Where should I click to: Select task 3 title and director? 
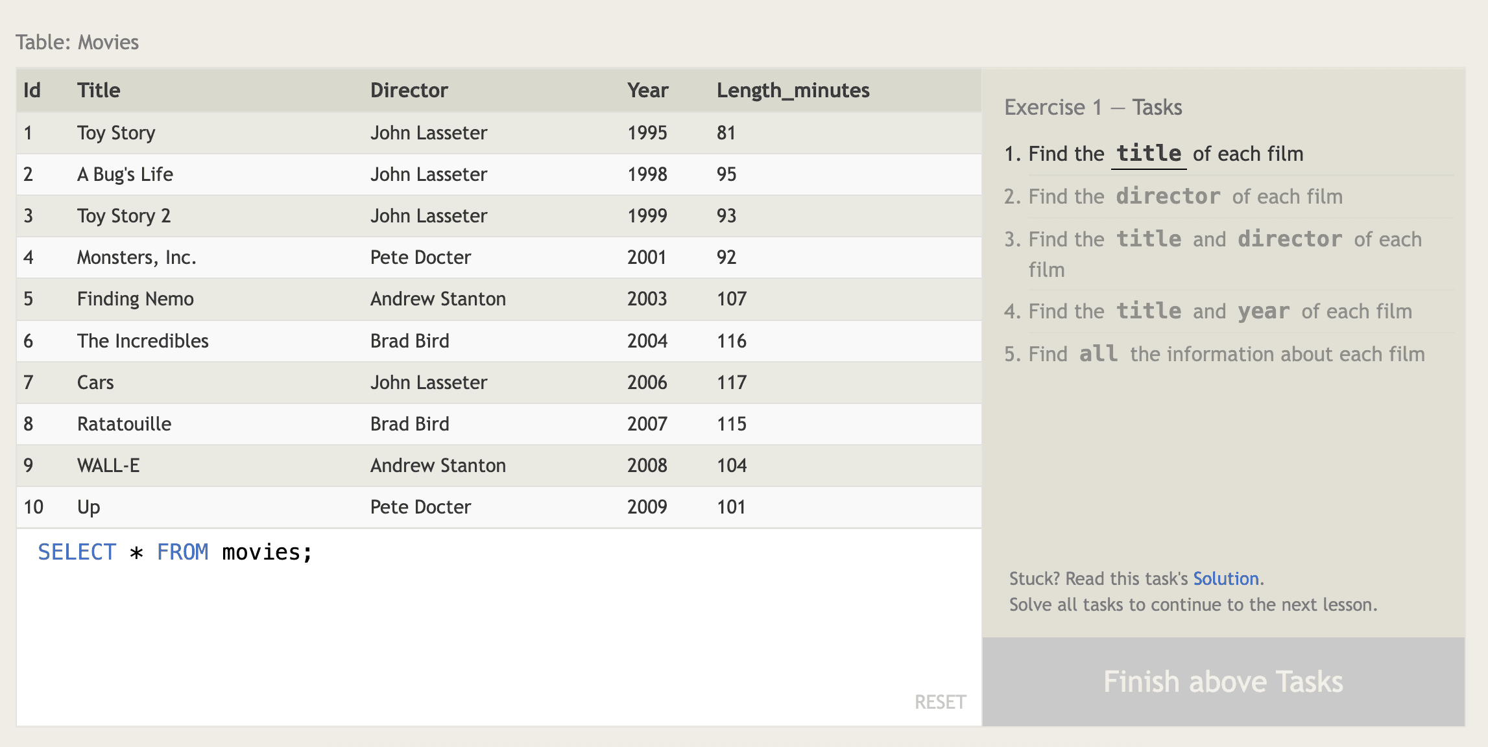point(1212,240)
